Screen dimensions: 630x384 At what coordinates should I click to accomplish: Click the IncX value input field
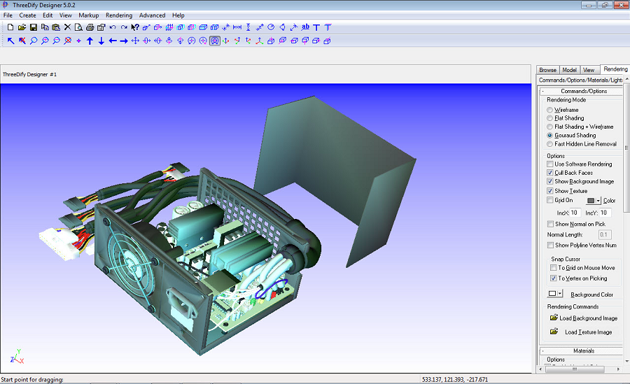pos(574,213)
